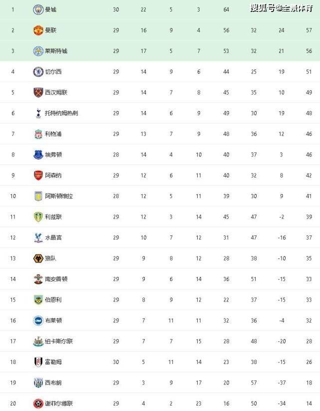Open the 南安普顿 team name link
The image size is (320, 411).
click(x=56, y=279)
